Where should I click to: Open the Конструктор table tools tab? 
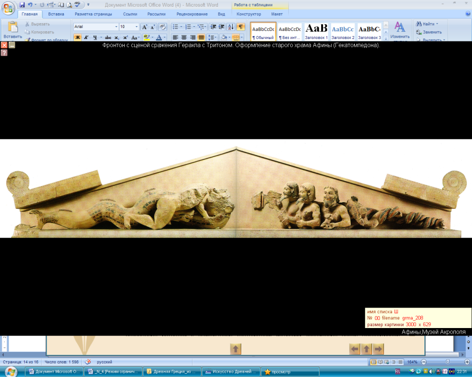(x=249, y=14)
